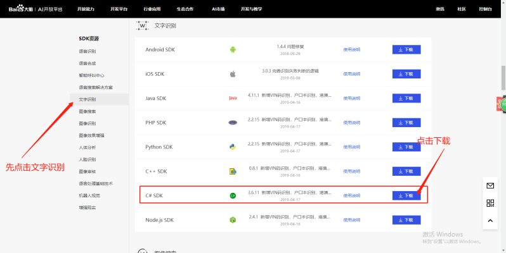The image size is (506, 253).
Task: Click the mail envelope icon
Action: (x=490, y=186)
